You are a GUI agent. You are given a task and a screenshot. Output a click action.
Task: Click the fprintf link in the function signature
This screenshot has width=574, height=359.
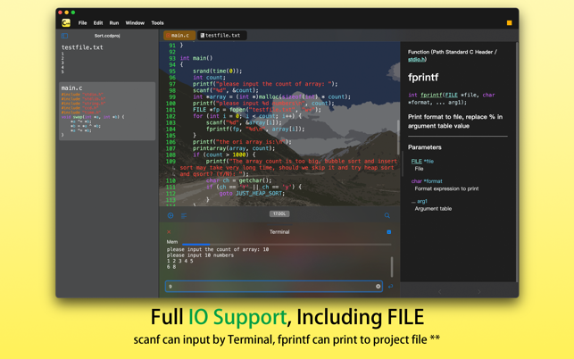(431, 95)
